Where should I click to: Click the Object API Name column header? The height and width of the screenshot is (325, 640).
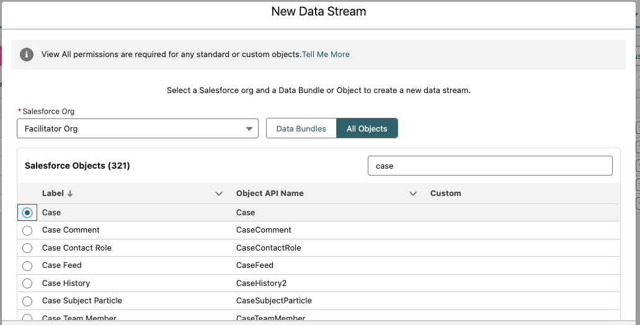point(270,194)
